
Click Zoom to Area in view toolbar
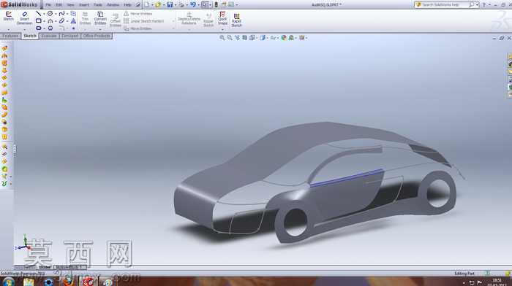click(x=230, y=38)
